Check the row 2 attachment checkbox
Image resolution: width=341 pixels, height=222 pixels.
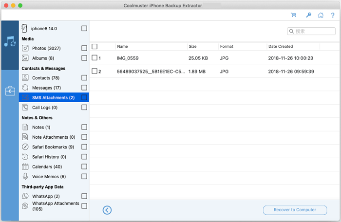click(95, 71)
